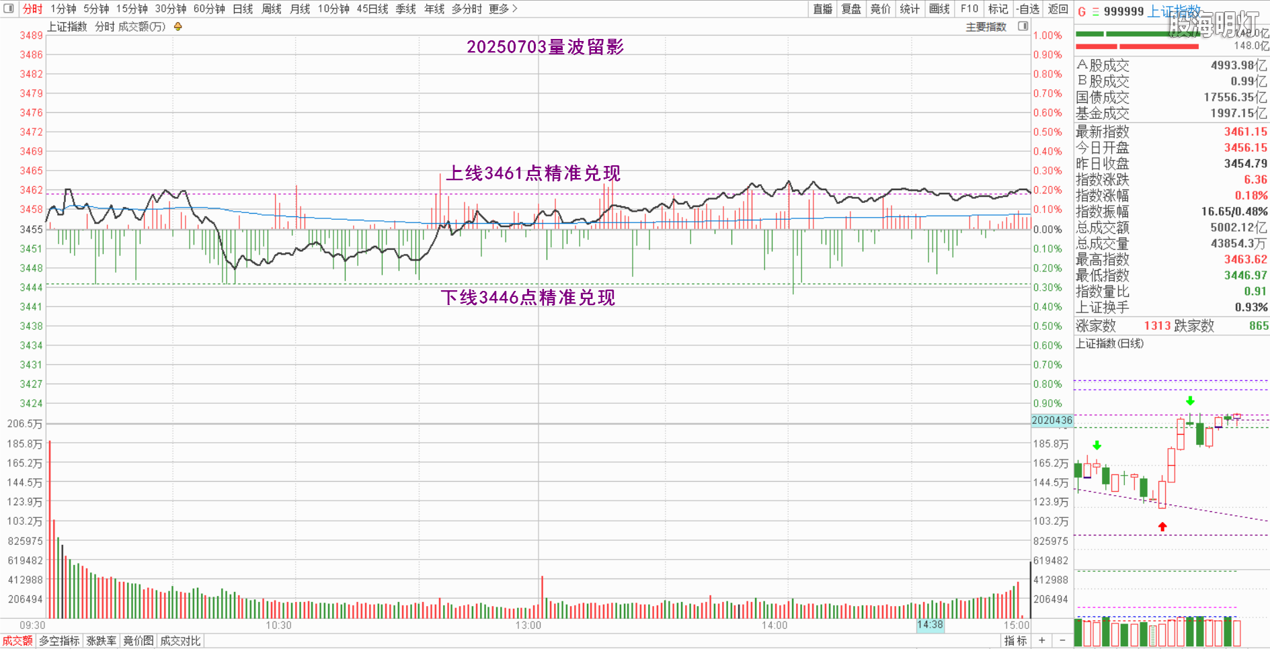Click the 最低指数 value 3446.97

(1245, 275)
